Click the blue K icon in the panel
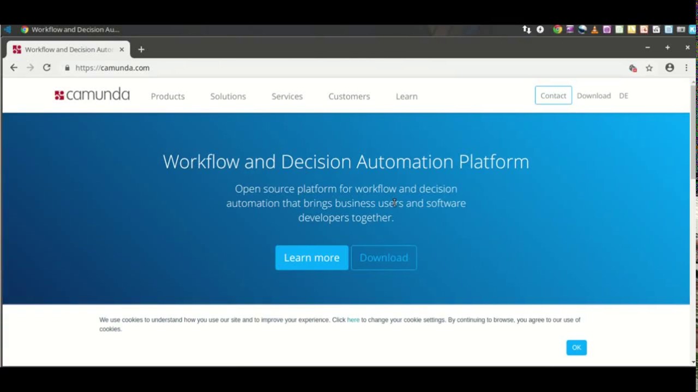Screen dimensions: 698x392 coord(693,29)
